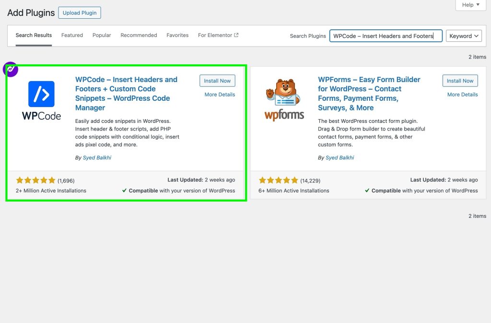Viewport: 491px width, 323px height.
Task: Click WPForms' Last Updated text
Action: [444, 180]
